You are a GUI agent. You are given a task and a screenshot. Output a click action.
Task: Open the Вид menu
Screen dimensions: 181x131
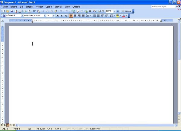[x=21, y=7]
